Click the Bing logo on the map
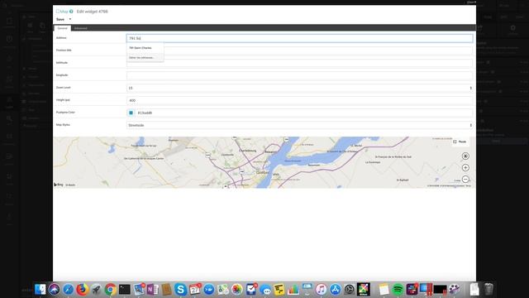The width and height of the screenshot is (529, 298). (x=59, y=185)
